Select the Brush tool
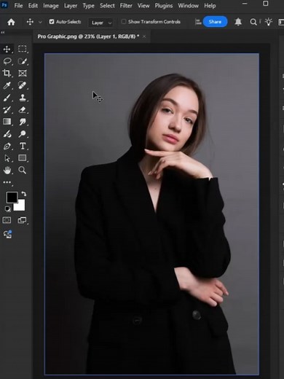Viewport: 284px width, 379px height. click(x=7, y=98)
